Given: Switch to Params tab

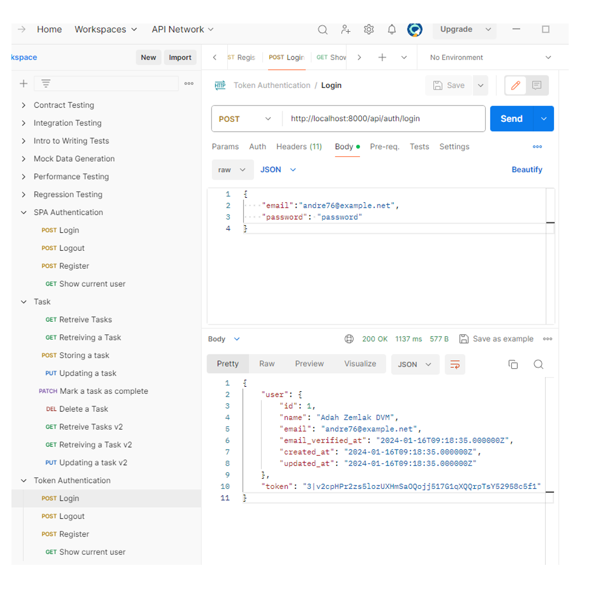Looking at the screenshot, I should point(225,147).
